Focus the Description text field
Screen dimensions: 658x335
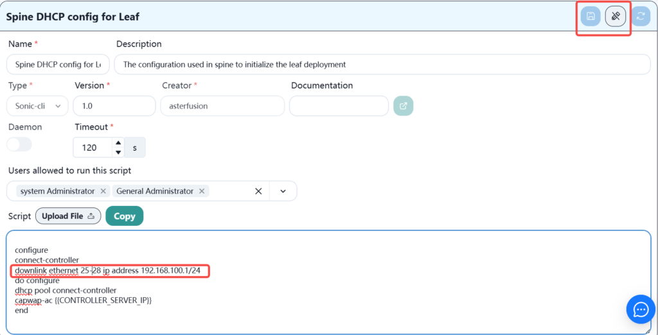[x=382, y=64]
